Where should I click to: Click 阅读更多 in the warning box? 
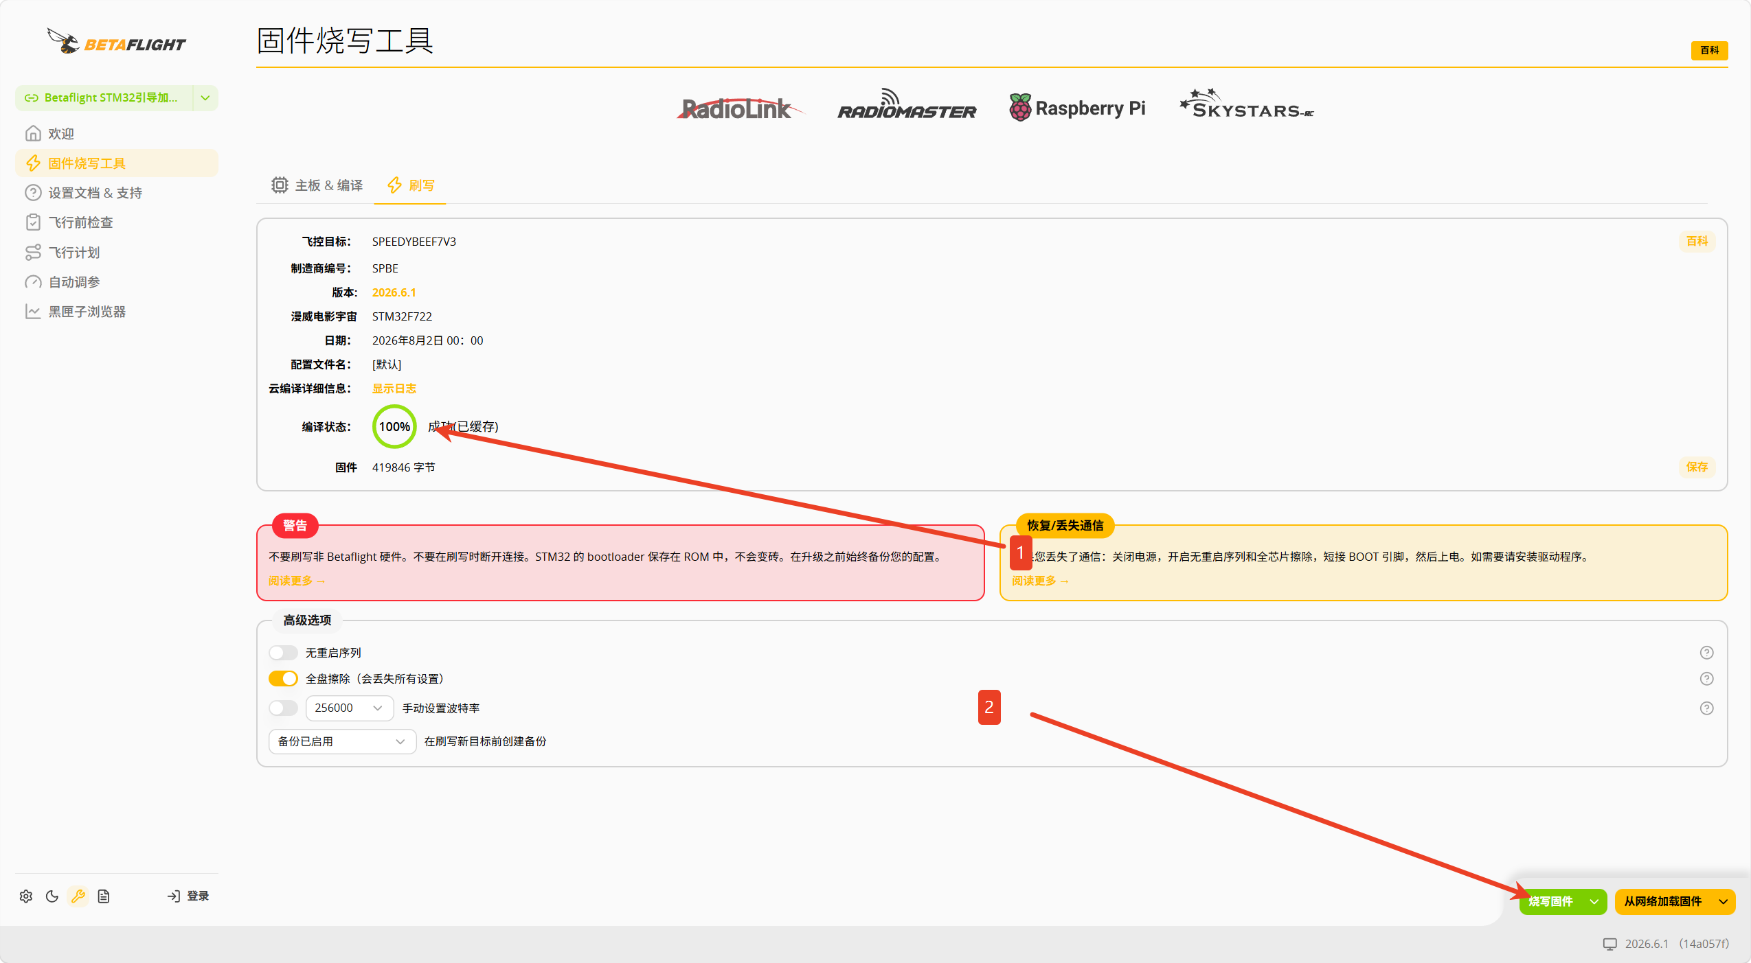pos(296,581)
